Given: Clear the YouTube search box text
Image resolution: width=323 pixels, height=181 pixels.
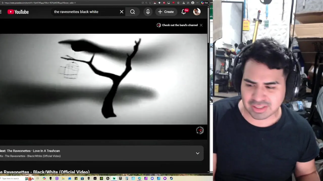Looking at the screenshot, I should pos(122,12).
